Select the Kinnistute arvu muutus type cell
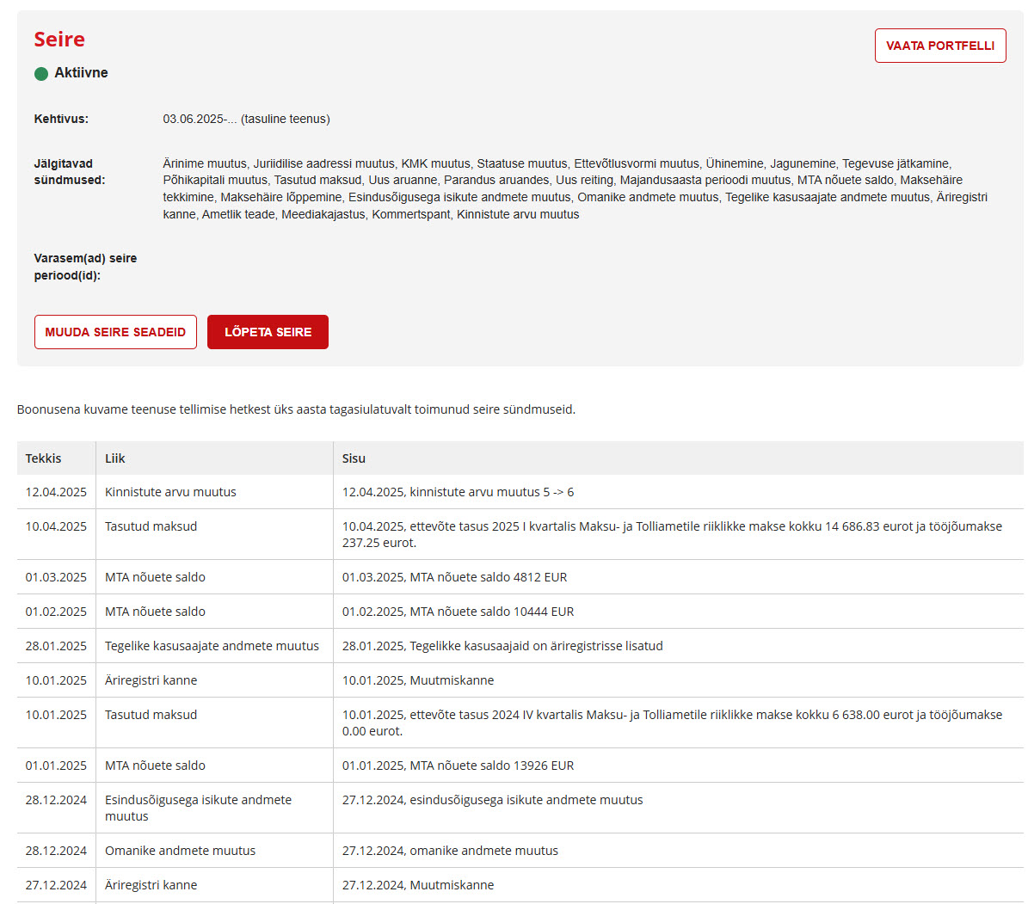Image resolution: width=1028 pixels, height=904 pixels. click(x=170, y=492)
